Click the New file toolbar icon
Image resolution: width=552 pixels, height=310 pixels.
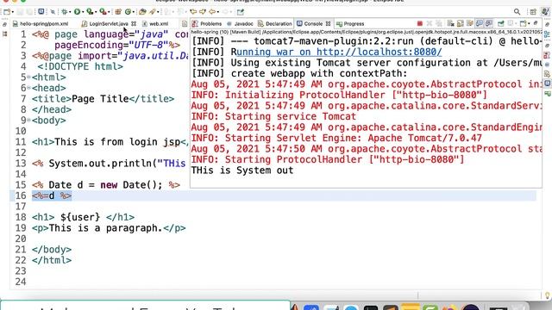[x=7, y=11]
